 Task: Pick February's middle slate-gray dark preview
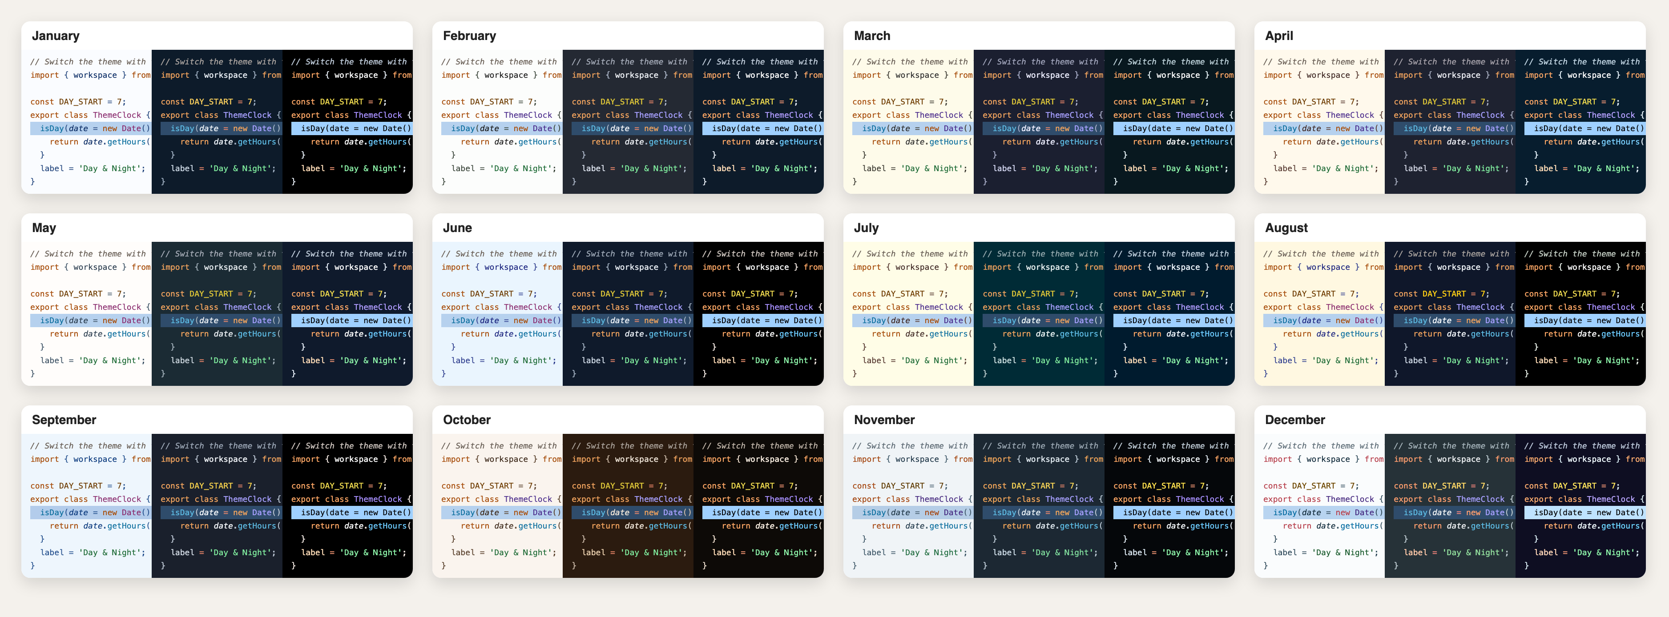click(x=628, y=122)
